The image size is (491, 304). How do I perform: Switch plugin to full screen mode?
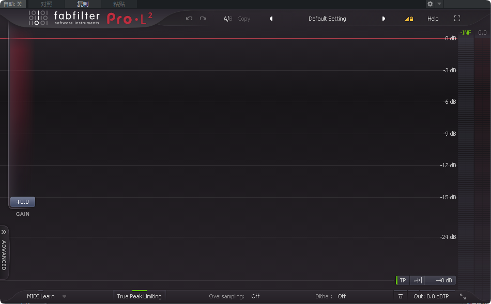457,19
